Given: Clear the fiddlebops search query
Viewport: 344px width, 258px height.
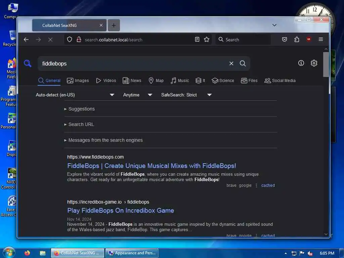Looking at the screenshot, I should tap(231, 63).
